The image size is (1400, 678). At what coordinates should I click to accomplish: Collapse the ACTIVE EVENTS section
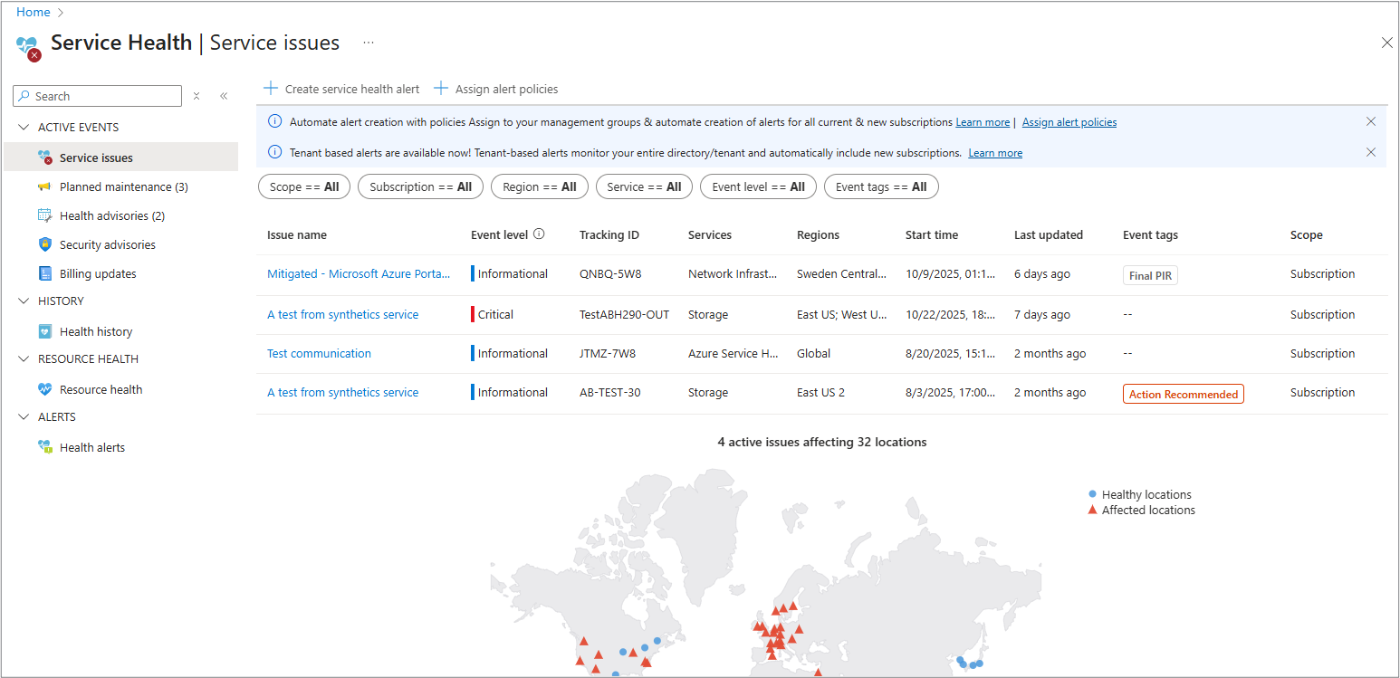pyautogui.click(x=24, y=128)
